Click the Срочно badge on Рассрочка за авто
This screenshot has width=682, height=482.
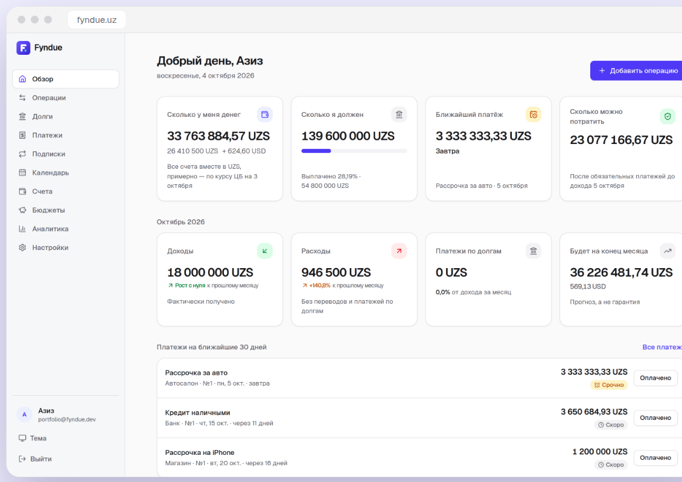(609, 385)
